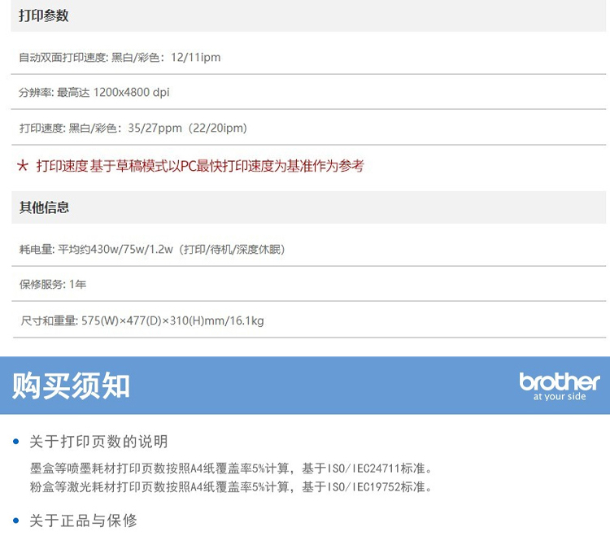Click the ISO/IEC19752 toner cartridge line
The image size is (610, 536).
click(231, 486)
